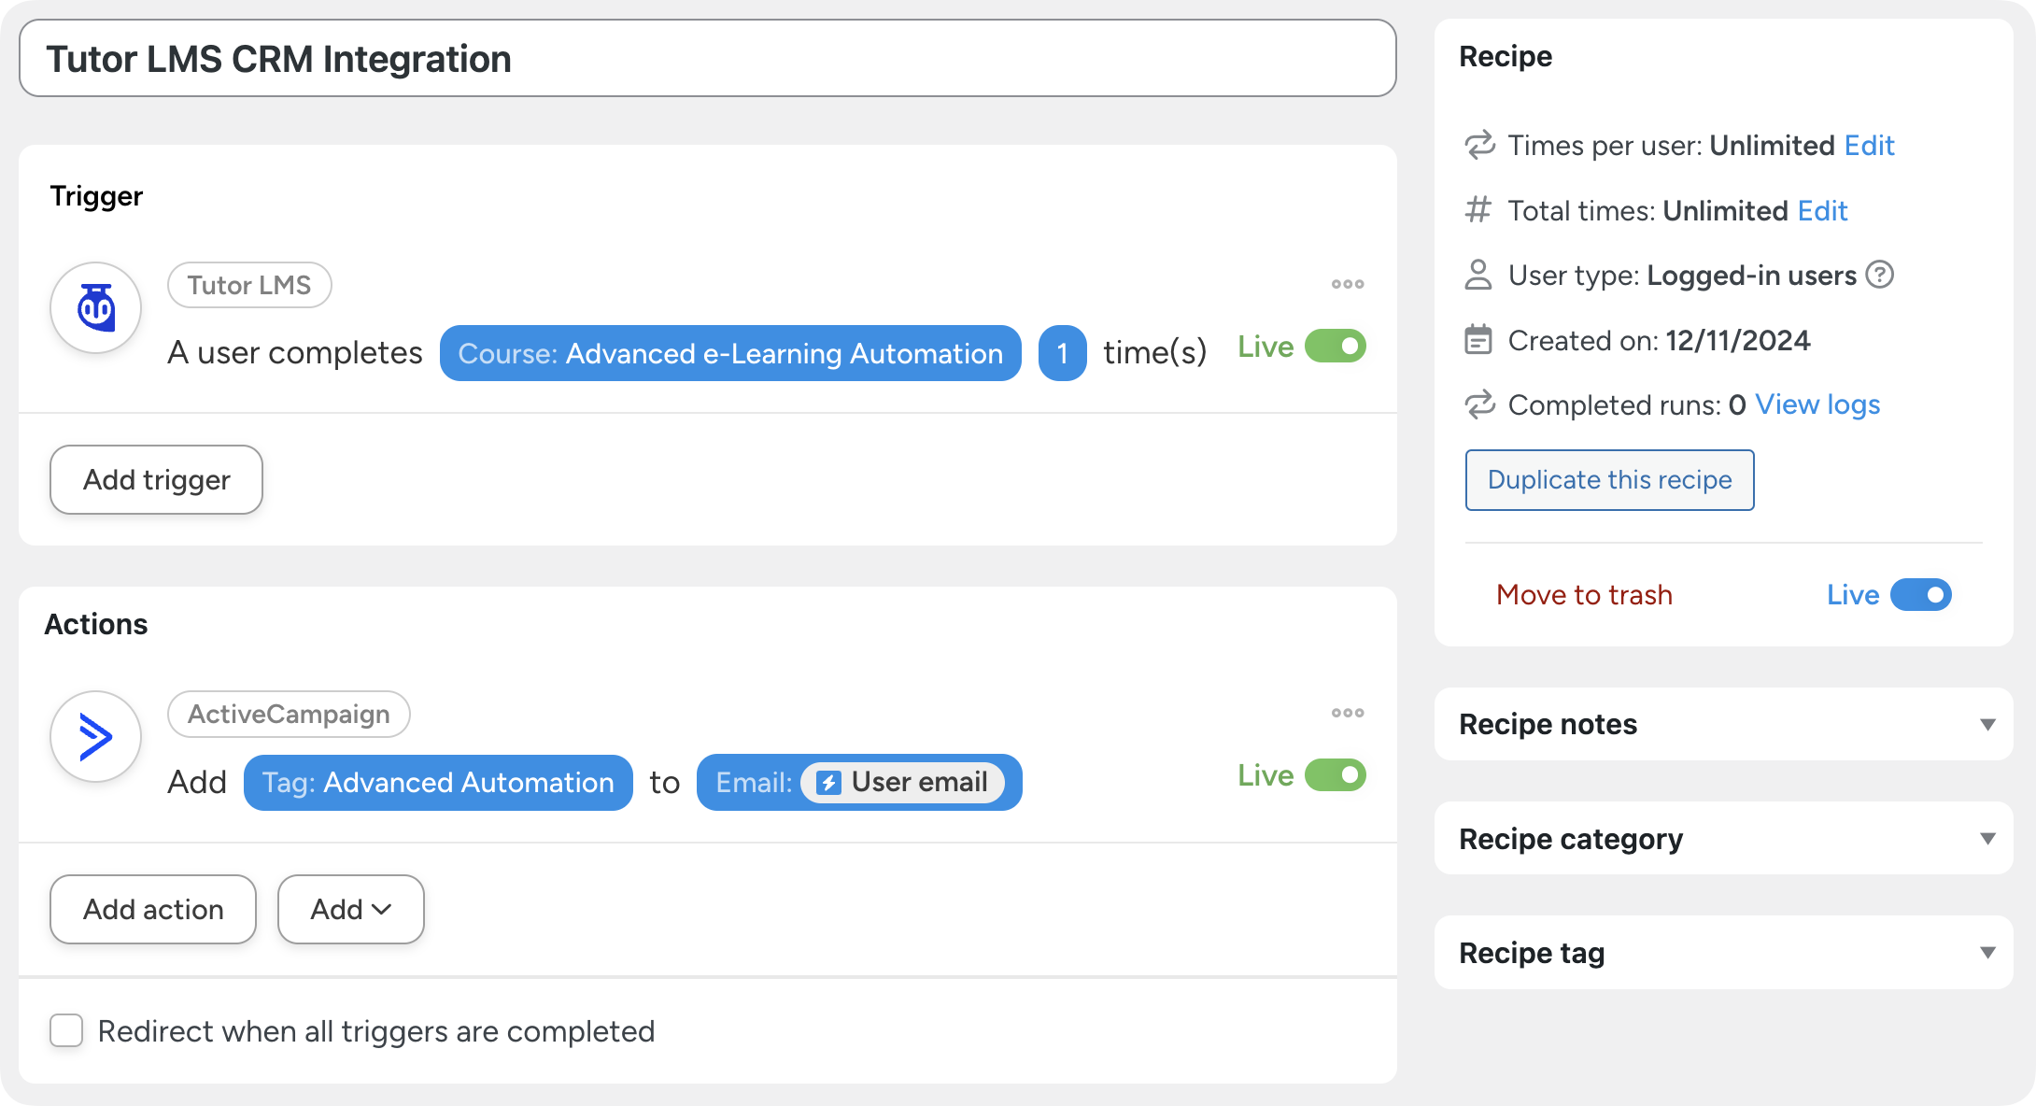The width and height of the screenshot is (2036, 1106).
Task: Open the Add dropdown next to Add action
Action: pos(350,909)
